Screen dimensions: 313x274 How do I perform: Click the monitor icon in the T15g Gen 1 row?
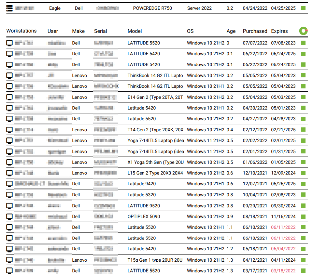point(9,260)
